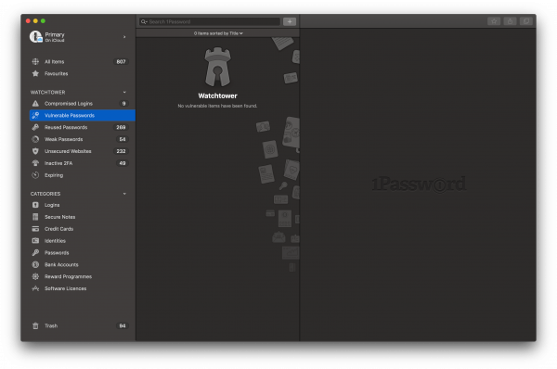Screen dimensions: 557x369
Task: Click the Inactive 2FA icon
Action: [35, 163]
